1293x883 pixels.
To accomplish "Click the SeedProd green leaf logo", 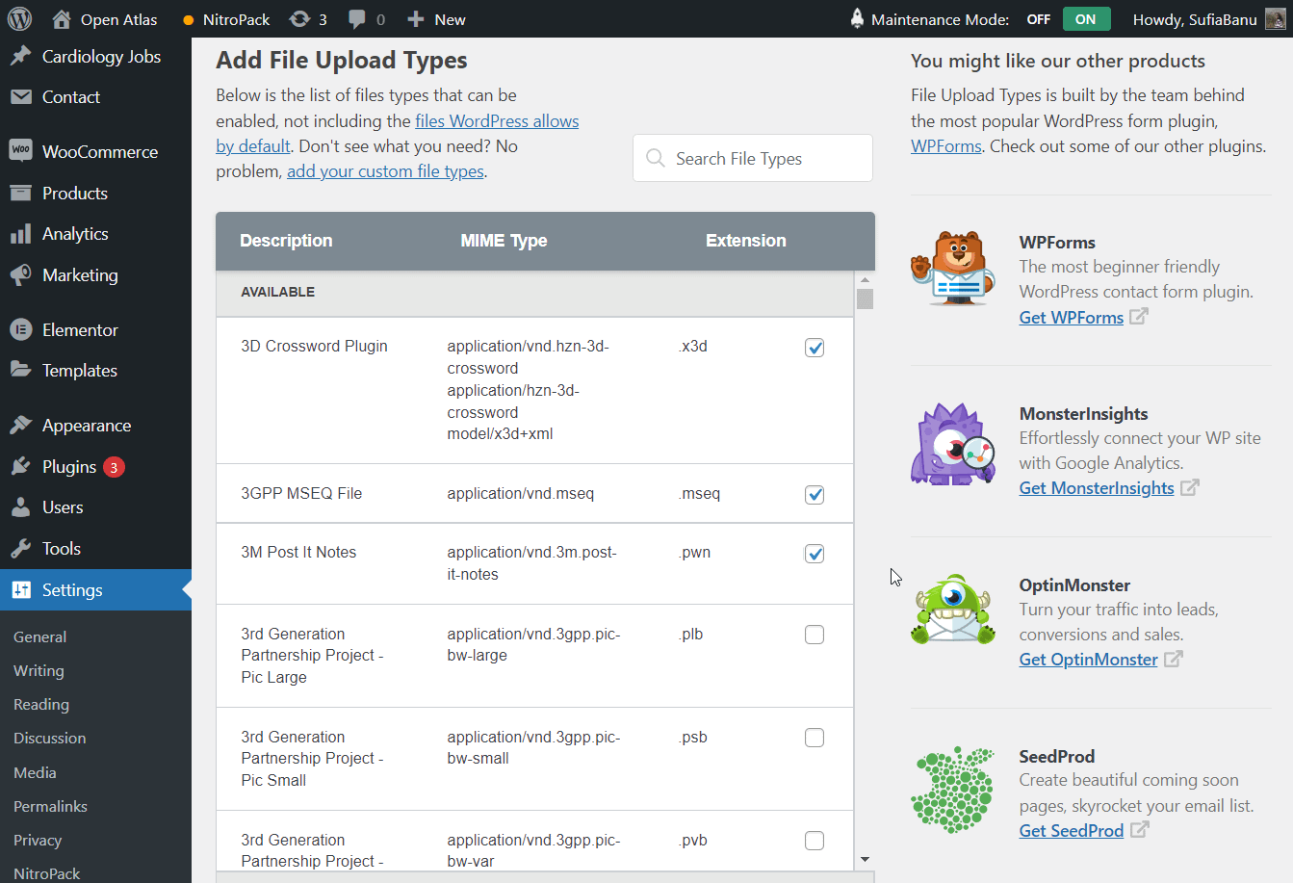I will pos(953,790).
